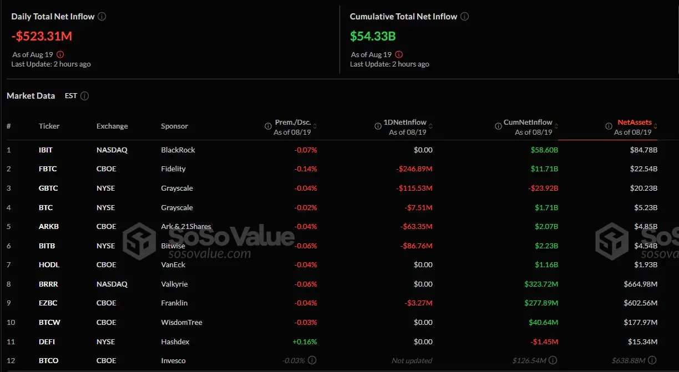The height and width of the screenshot is (372, 679).
Task: Select the EST timezone label
Action: 71,96
